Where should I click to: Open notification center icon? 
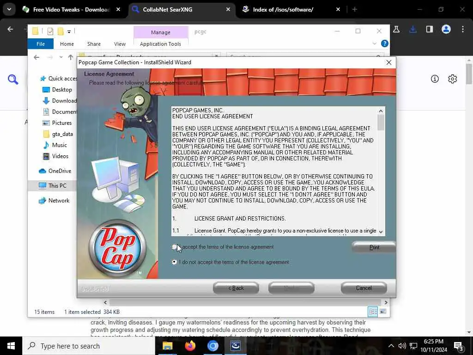(x=459, y=347)
